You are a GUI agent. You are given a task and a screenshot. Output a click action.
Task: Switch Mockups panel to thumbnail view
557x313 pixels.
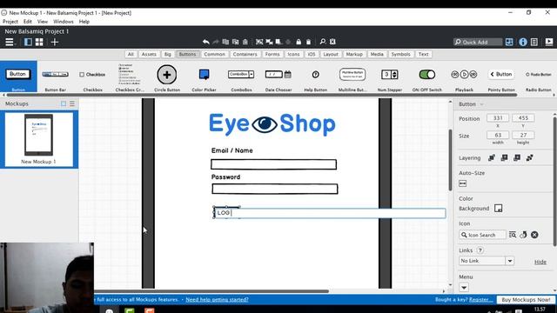pos(64,103)
